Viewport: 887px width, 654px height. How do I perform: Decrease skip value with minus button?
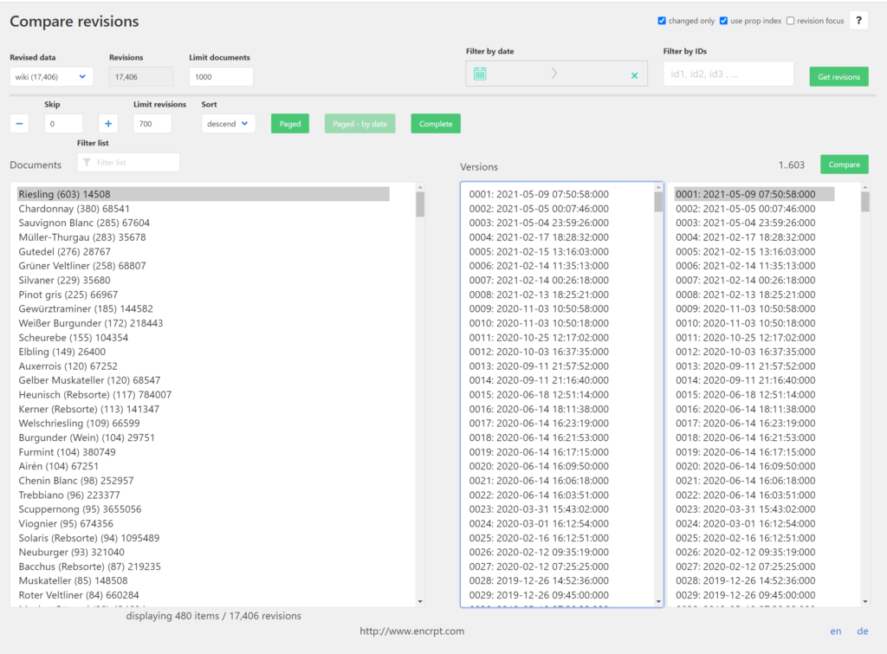pyautogui.click(x=19, y=124)
